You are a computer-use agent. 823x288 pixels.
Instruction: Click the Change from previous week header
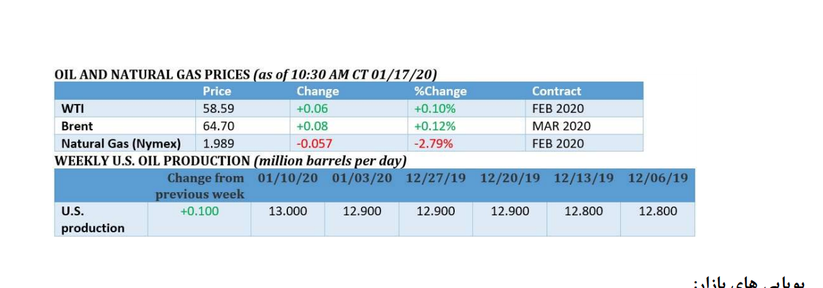click(200, 186)
